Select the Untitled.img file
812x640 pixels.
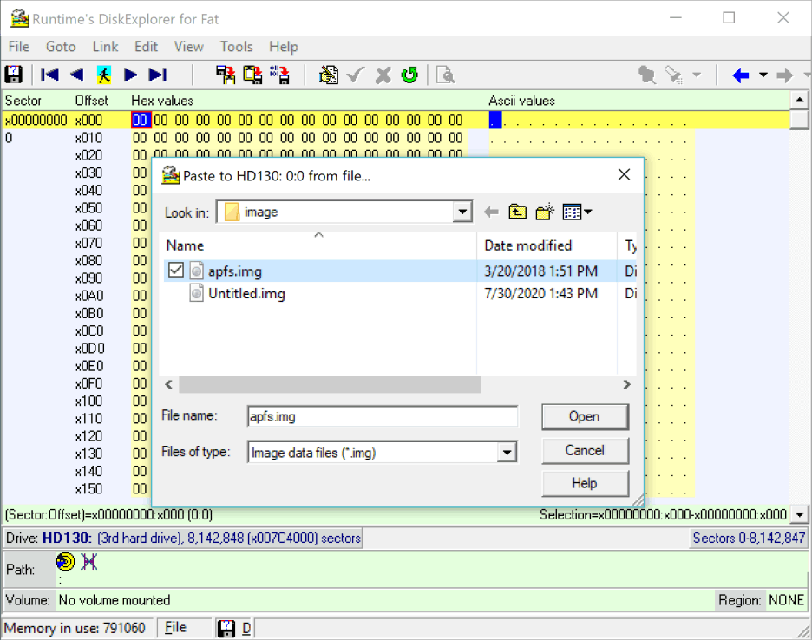pos(246,294)
